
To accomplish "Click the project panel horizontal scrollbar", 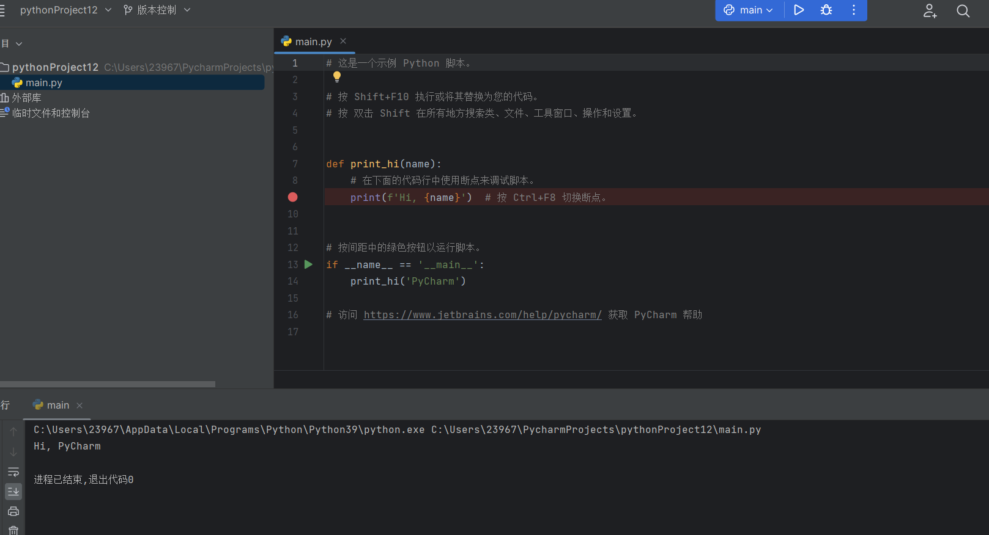I will click(108, 384).
